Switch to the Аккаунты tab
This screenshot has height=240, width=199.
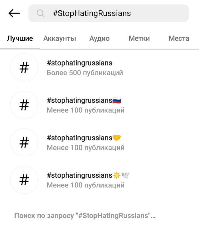59,38
